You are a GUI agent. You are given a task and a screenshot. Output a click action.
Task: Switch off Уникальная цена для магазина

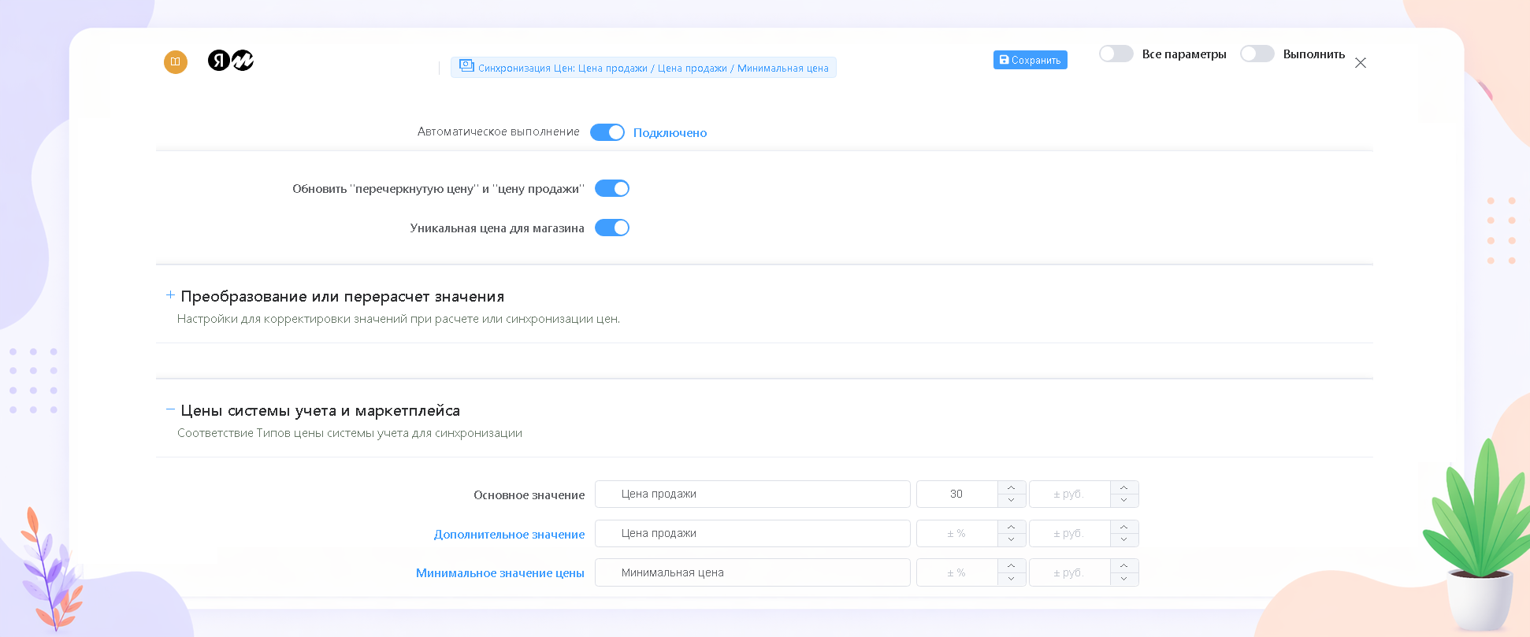point(612,228)
